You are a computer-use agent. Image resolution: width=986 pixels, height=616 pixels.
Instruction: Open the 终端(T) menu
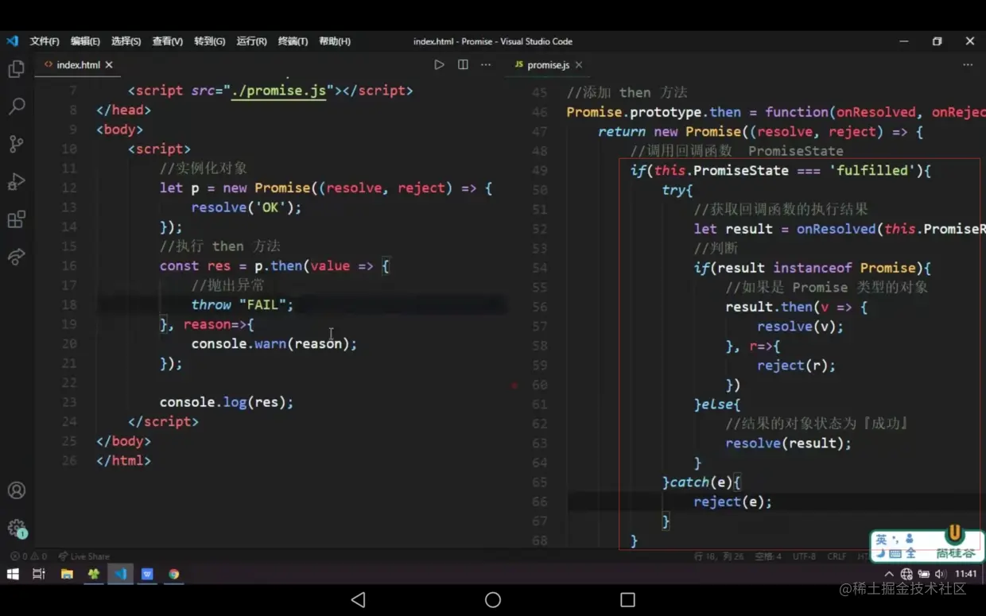click(293, 41)
